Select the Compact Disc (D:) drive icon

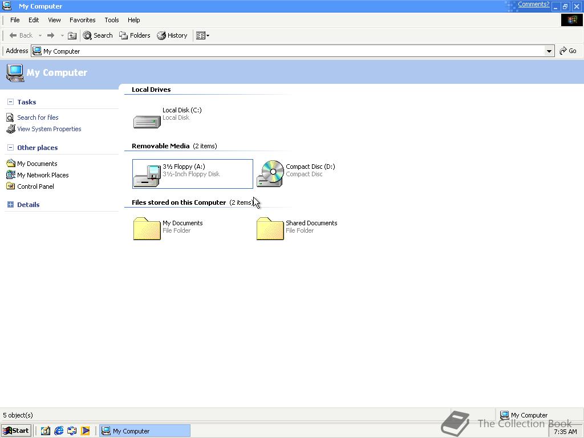270,173
